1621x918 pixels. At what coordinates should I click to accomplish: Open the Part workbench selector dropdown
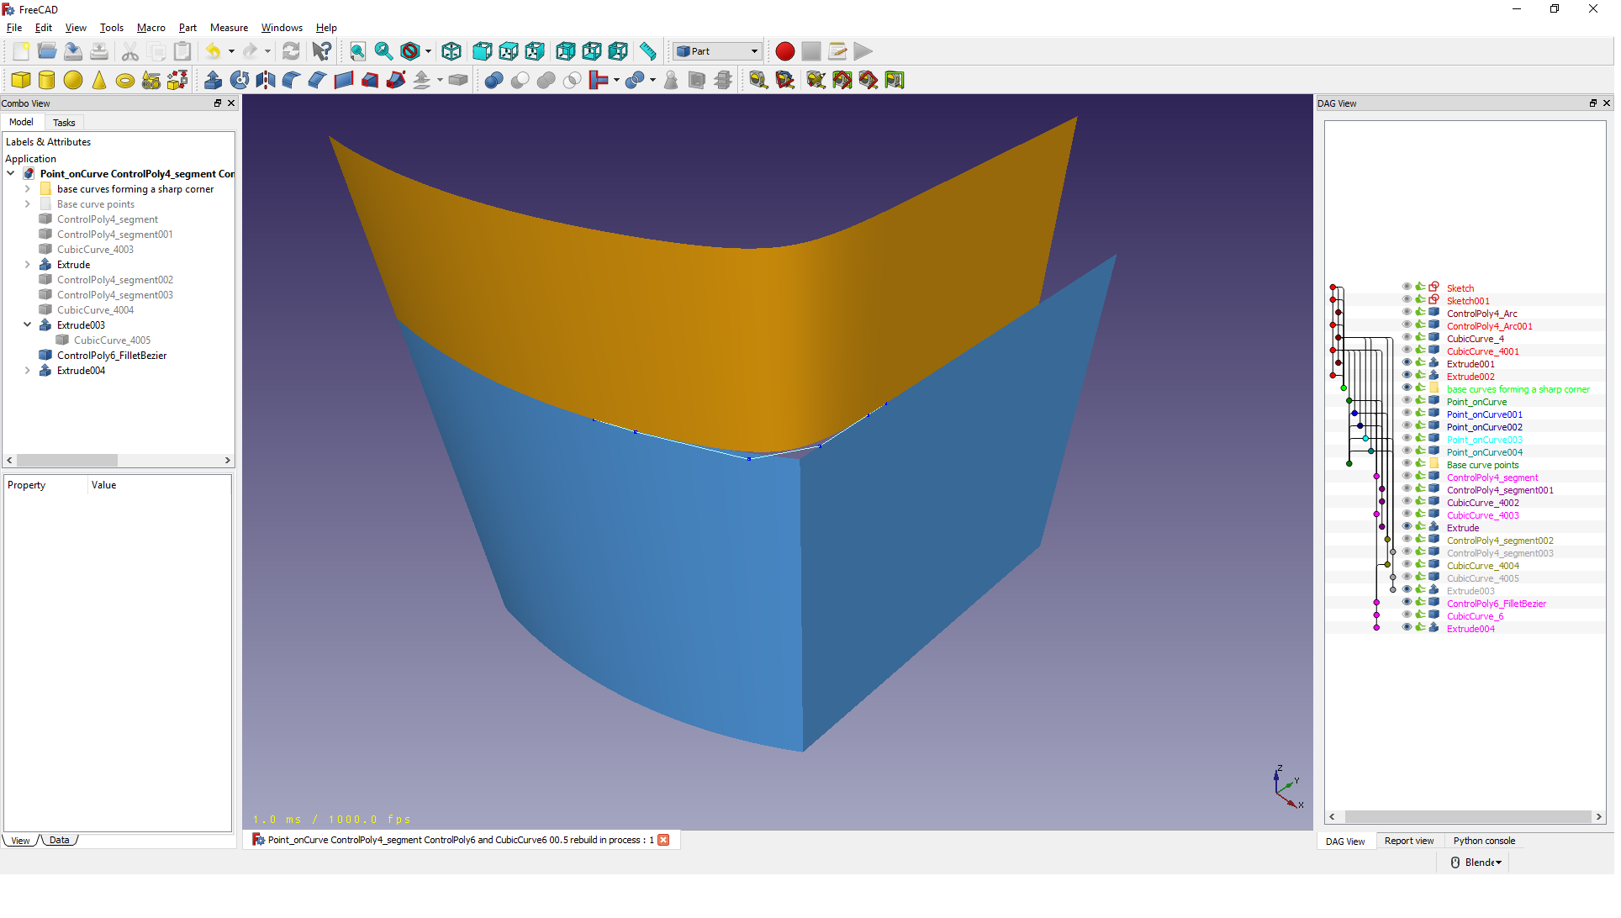point(718,51)
